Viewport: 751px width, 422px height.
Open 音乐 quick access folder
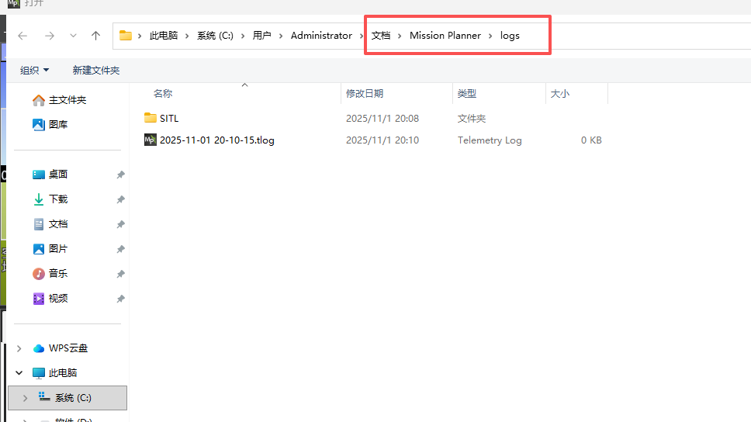click(x=58, y=274)
